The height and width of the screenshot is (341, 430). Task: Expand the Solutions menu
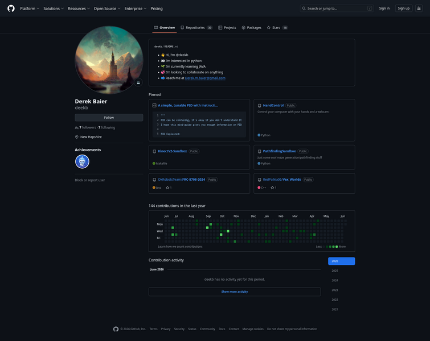click(54, 9)
